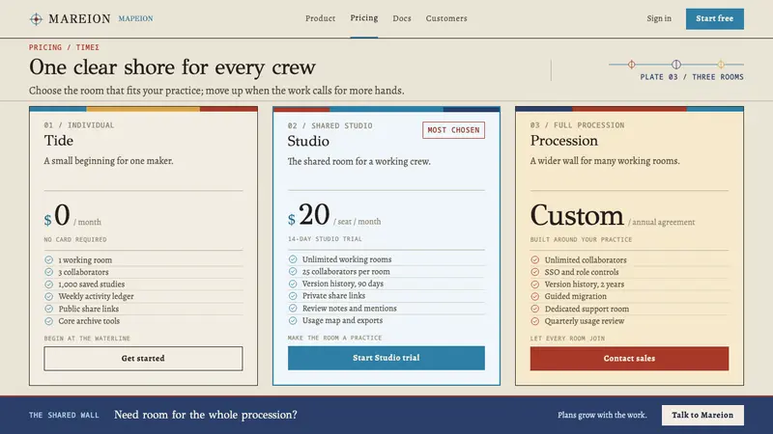Viewport: 773px width, 434px height.
Task: Click check icon beside 'Usage map and exports'
Action: pos(293,321)
